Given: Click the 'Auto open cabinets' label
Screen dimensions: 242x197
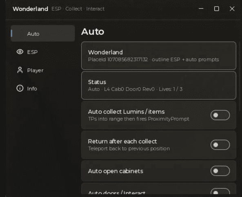Looking at the screenshot, I should point(115,171).
